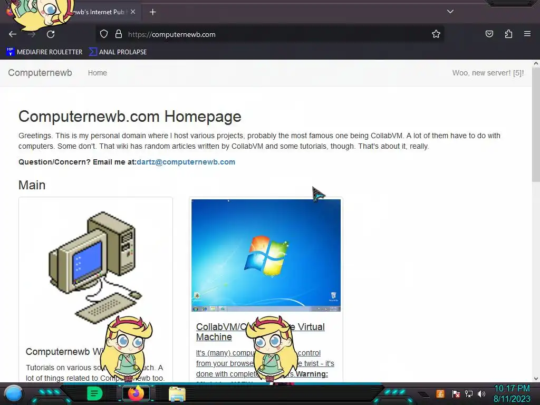The image size is (540, 405).
Task: Open the Firefox hamburger menu
Action: pyautogui.click(x=527, y=34)
